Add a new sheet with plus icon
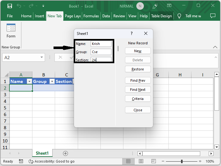The height and width of the screenshot is (166, 221). click(x=65, y=153)
